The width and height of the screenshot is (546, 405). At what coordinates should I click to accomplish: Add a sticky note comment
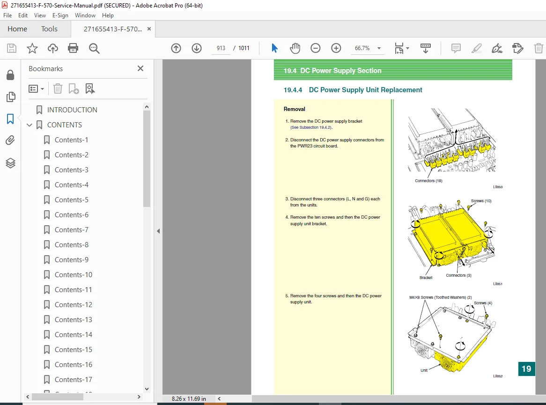[456, 48]
